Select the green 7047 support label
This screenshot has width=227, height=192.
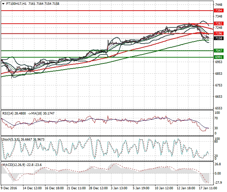pos(219,50)
